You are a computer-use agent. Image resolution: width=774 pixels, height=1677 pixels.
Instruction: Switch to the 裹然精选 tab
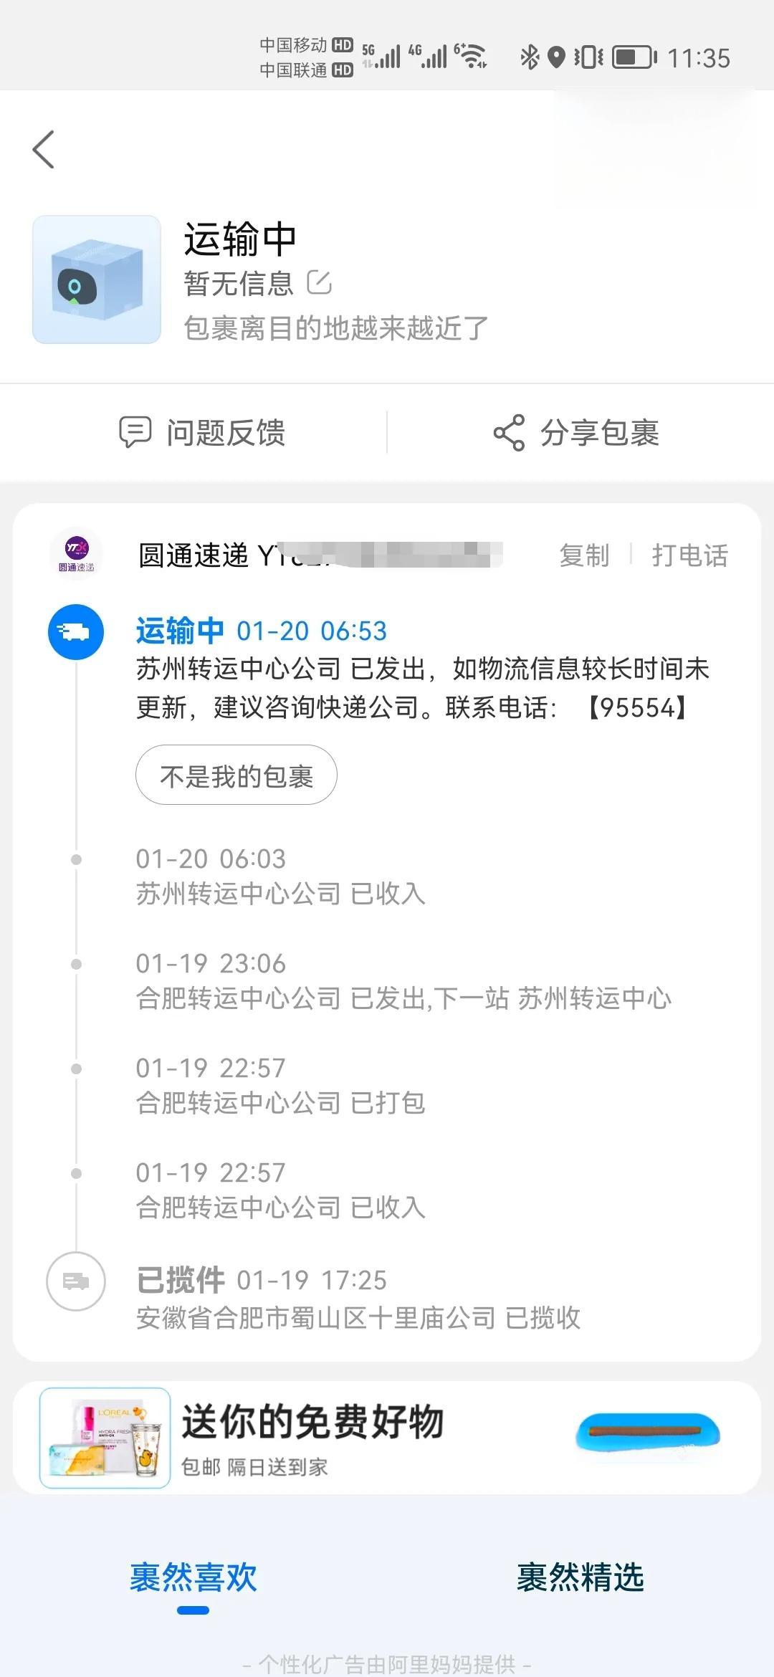[x=580, y=1577]
